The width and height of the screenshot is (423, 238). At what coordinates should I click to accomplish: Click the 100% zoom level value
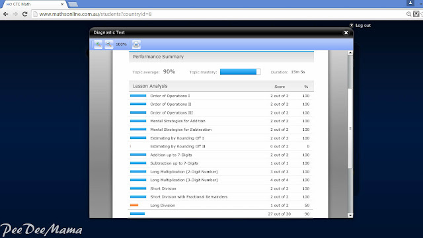click(x=121, y=44)
